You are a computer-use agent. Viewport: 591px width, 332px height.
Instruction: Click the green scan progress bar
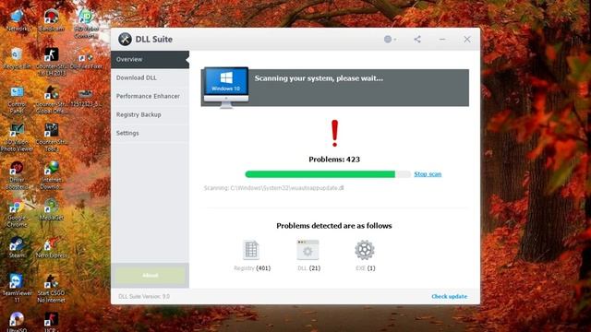pos(328,174)
